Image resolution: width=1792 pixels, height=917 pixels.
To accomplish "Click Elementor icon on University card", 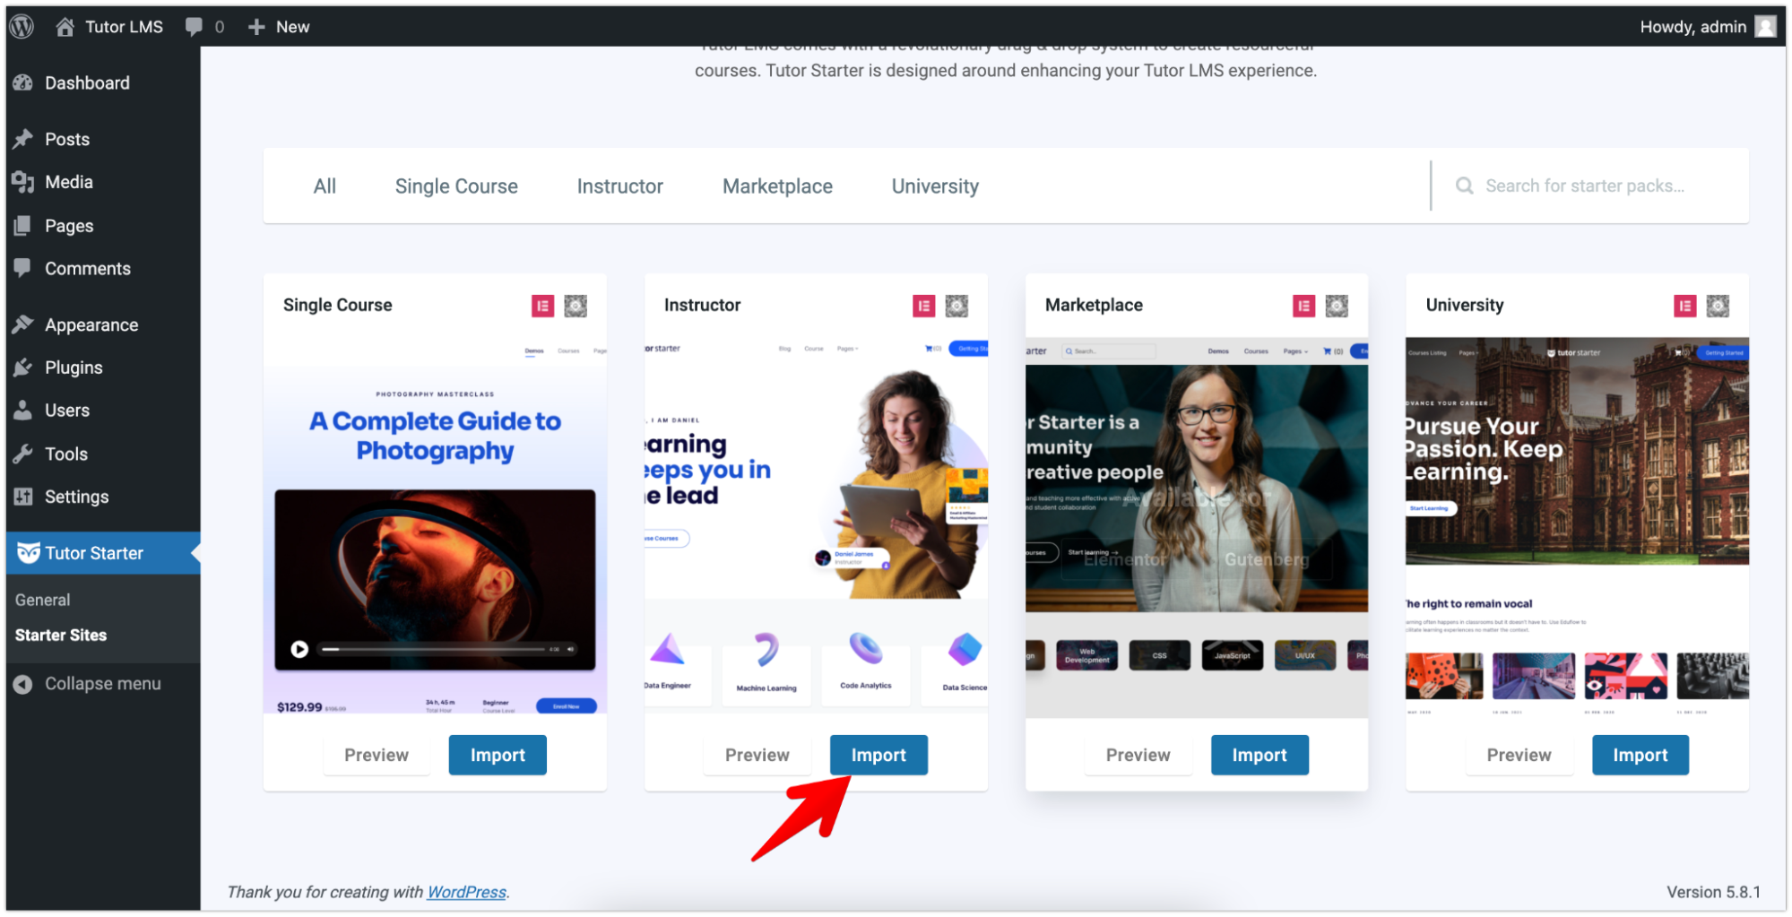I will pos(1685,307).
